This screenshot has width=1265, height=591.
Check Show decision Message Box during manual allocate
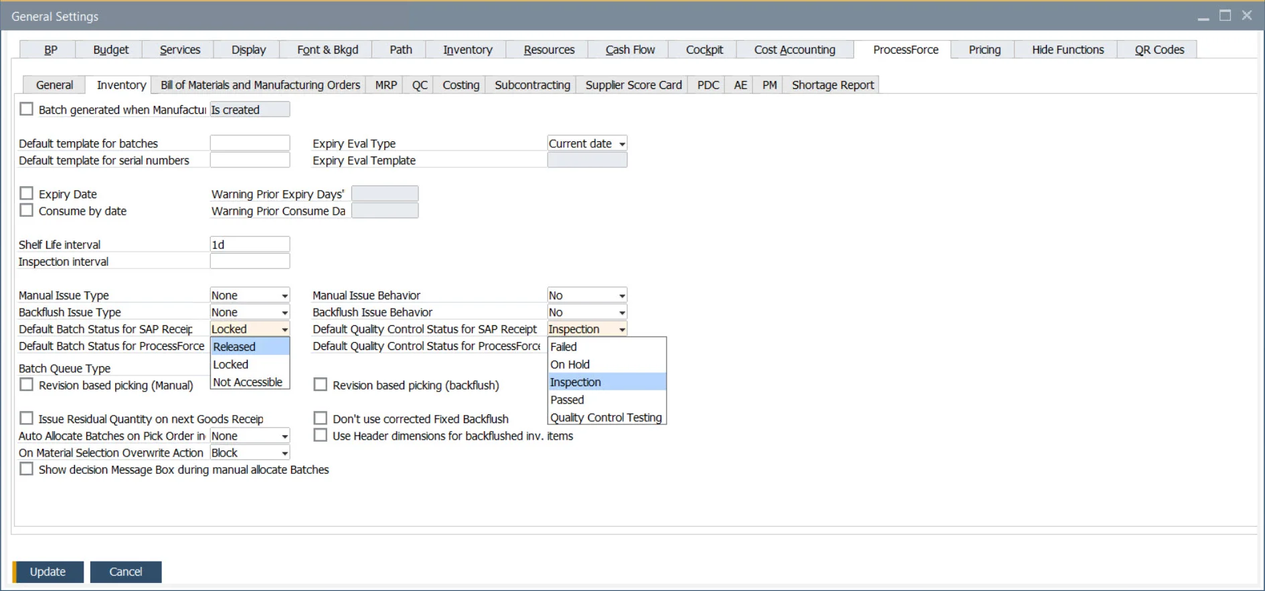click(27, 469)
